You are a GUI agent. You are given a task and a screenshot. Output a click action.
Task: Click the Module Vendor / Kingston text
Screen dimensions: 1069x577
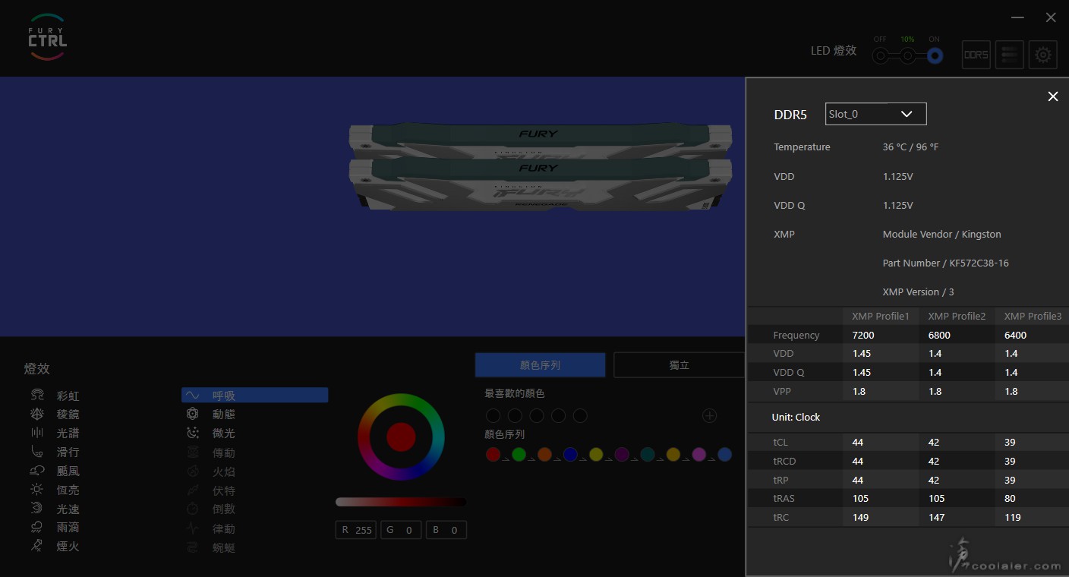[x=941, y=234]
